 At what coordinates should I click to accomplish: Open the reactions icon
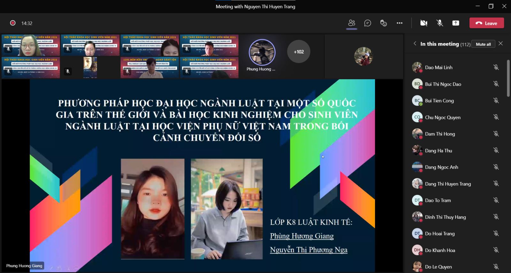coord(384,23)
